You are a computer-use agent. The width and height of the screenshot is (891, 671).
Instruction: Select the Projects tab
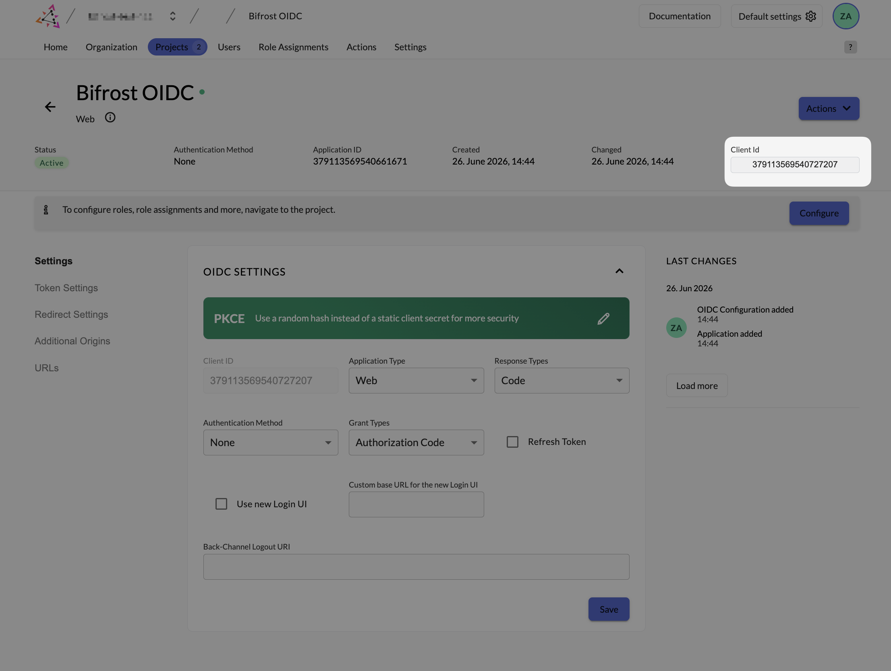pyautogui.click(x=177, y=47)
